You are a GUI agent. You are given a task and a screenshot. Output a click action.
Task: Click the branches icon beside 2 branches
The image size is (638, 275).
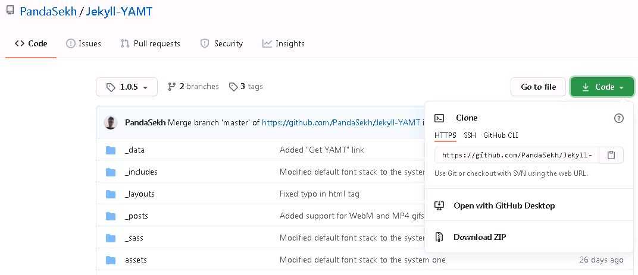point(172,87)
